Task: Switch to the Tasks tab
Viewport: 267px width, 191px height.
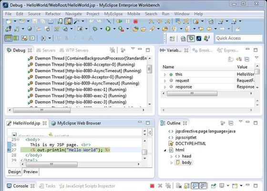Action: coord(47,186)
